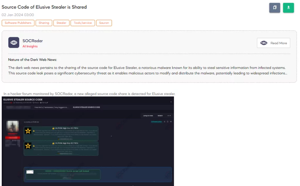Open the three-dots menu in forum screenshot
This screenshot has height=186, width=300.
169,116
